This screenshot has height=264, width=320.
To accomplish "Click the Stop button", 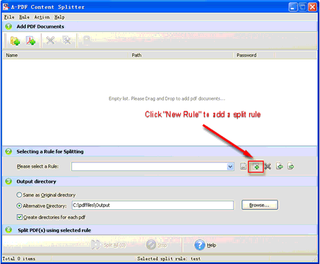I will click(x=157, y=245).
